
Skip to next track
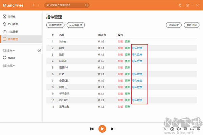[113, 129]
